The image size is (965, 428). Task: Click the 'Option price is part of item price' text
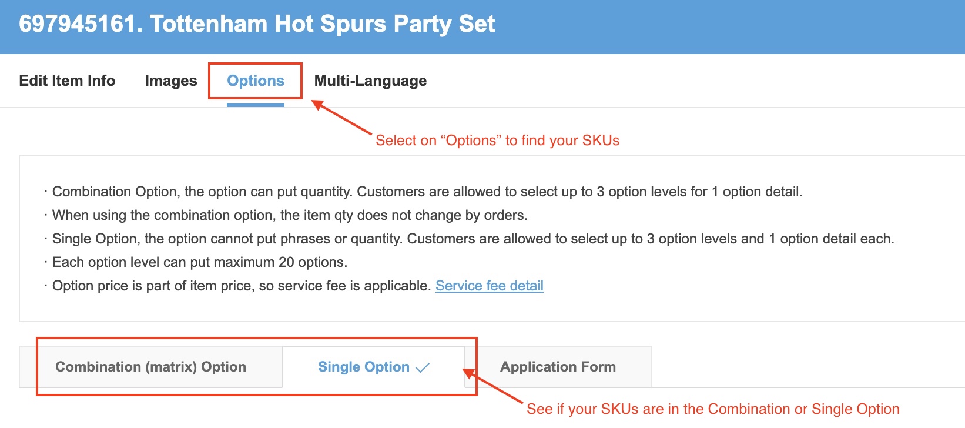pos(242,286)
